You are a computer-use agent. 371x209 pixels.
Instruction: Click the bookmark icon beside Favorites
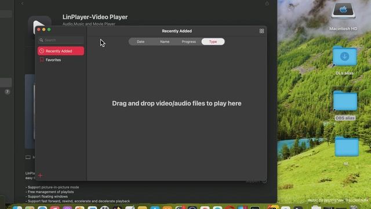point(42,60)
